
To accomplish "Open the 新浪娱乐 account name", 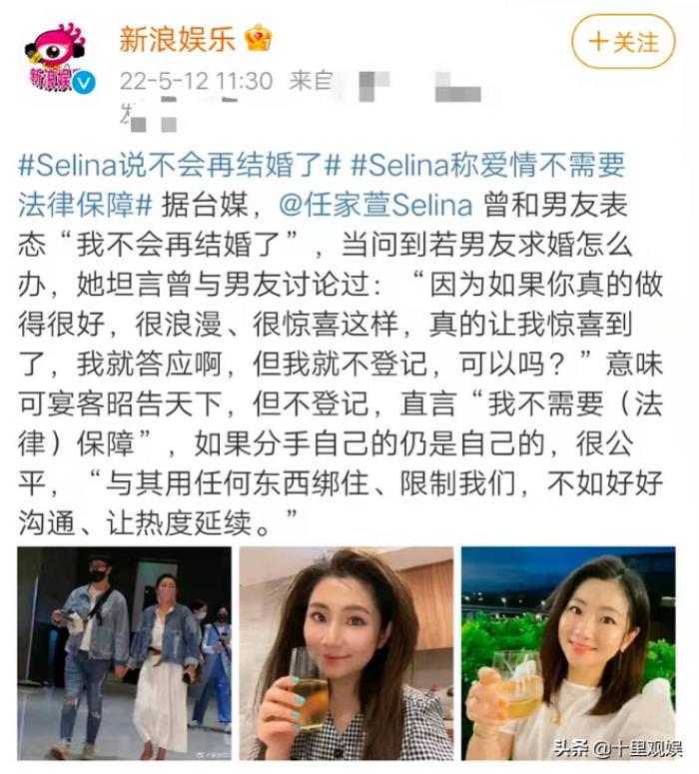I will pyautogui.click(x=177, y=39).
